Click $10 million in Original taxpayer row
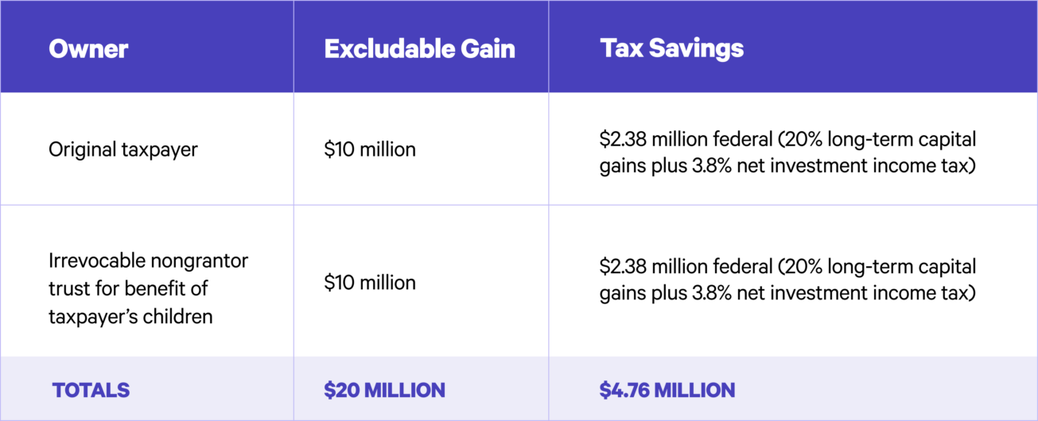The width and height of the screenshot is (1038, 421). click(x=369, y=149)
